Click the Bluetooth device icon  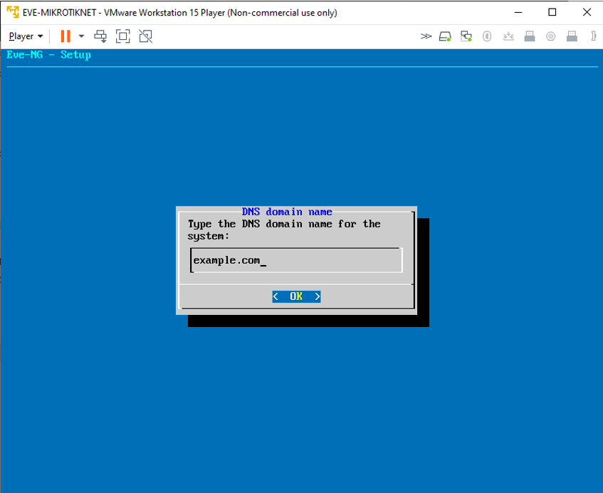coord(487,36)
